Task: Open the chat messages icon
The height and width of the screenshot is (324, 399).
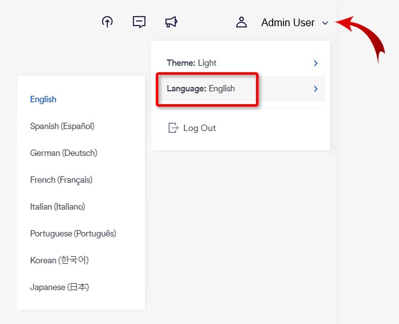Action: click(x=139, y=22)
